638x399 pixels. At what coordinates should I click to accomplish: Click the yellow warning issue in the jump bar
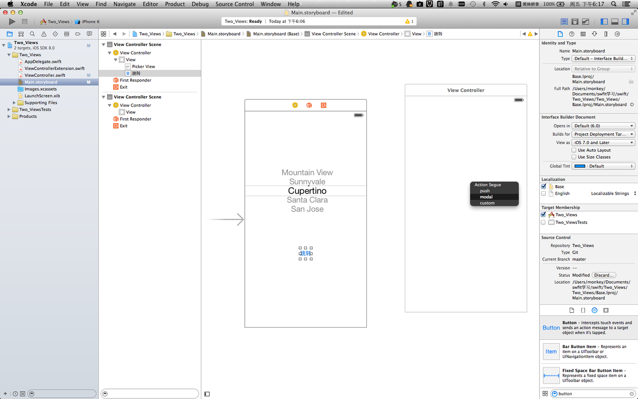pos(530,34)
